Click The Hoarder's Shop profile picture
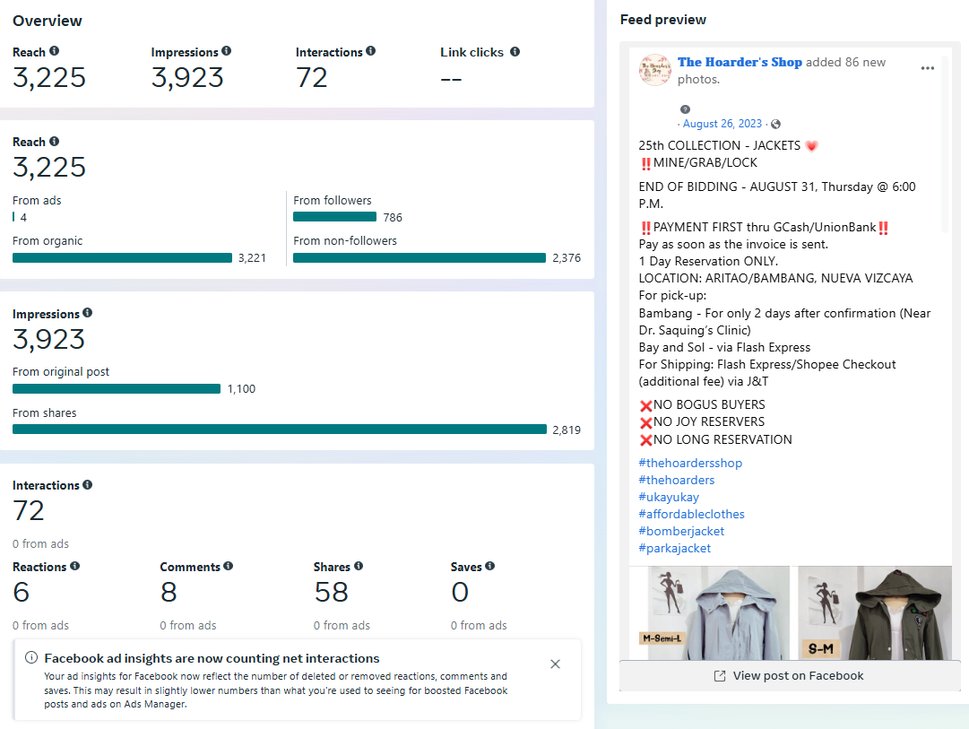This screenshot has height=729, width=969. (x=655, y=70)
